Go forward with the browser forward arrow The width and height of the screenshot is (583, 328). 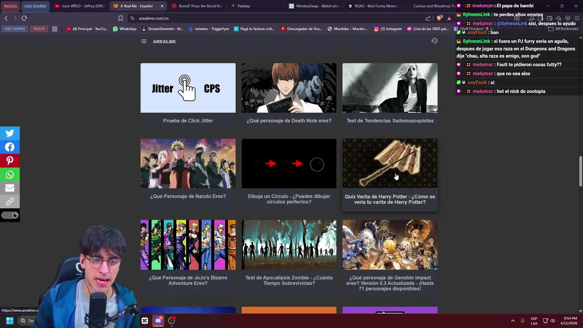coord(15,18)
